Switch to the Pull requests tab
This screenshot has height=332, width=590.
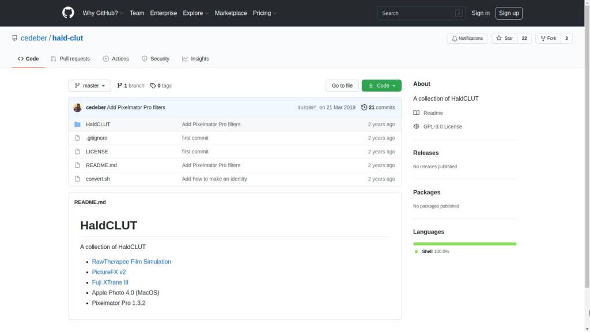70,59
